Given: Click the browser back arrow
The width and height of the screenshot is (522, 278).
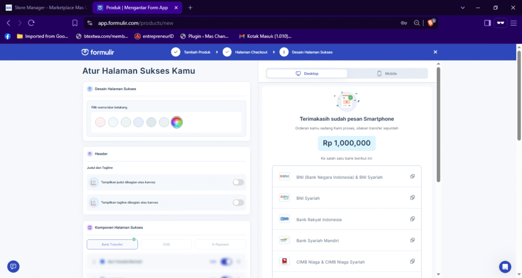Looking at the screenshot, I should 9,23.
